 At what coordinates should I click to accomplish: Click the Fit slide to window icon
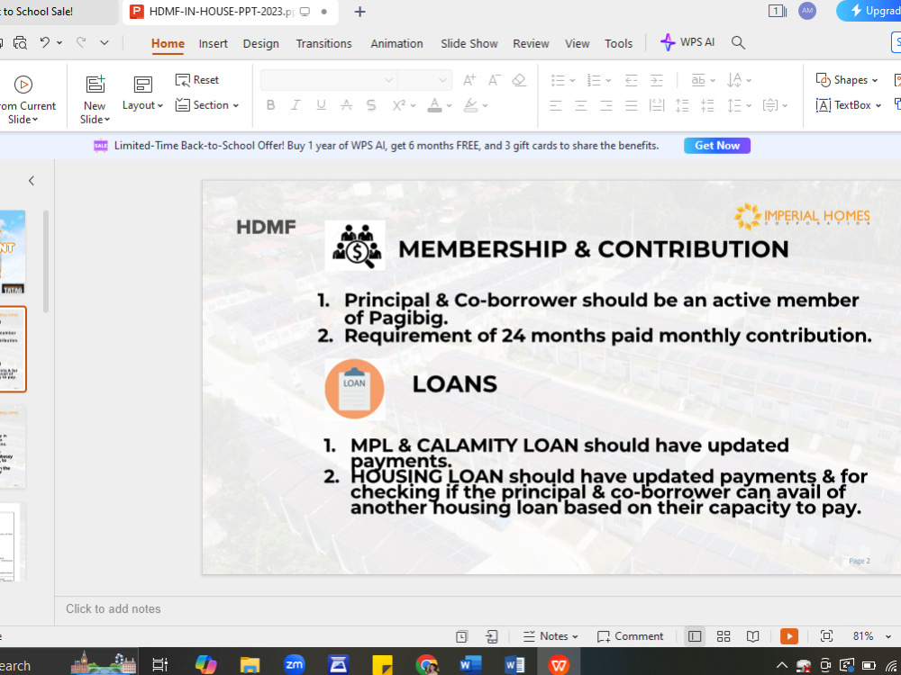click(x=826, y=636)
